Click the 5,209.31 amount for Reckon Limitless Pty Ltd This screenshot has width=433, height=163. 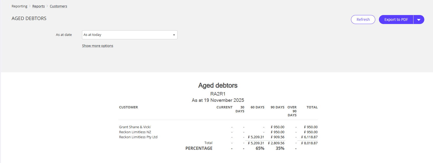tap(256, 137)
